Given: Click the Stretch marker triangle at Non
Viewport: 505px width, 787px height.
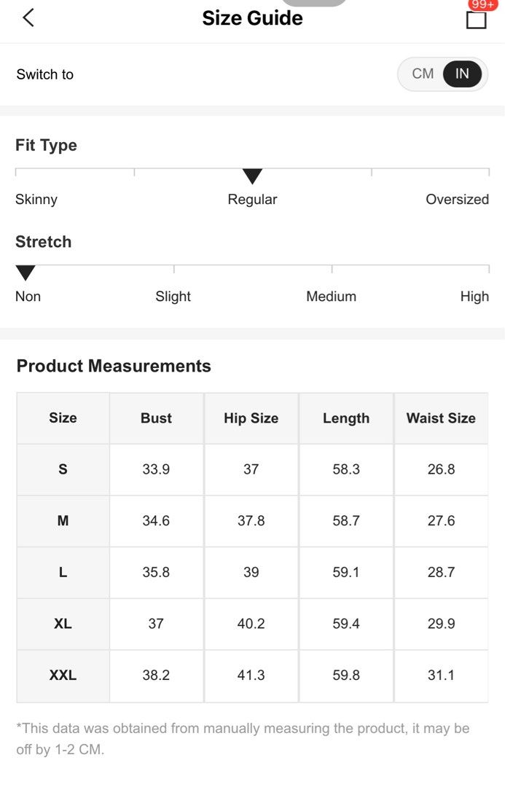Looking at the screenshot, I should (x=25, y=273).
